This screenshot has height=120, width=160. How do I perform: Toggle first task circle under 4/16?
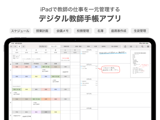click(x=81, y=81)
